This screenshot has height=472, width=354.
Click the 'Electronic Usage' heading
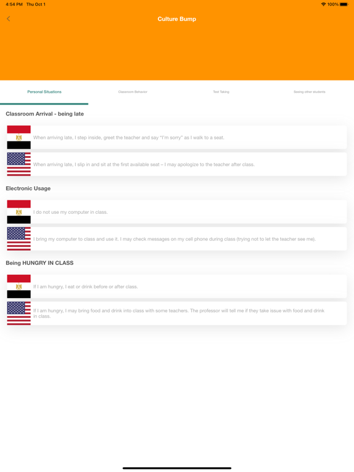28,189
